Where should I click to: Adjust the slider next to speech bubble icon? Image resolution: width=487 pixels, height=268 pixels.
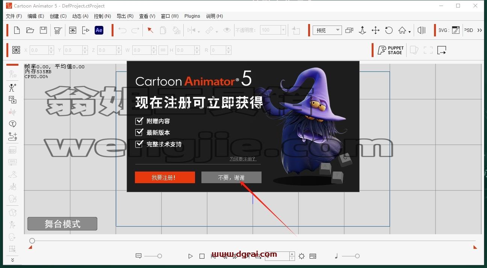pos(153,256)
